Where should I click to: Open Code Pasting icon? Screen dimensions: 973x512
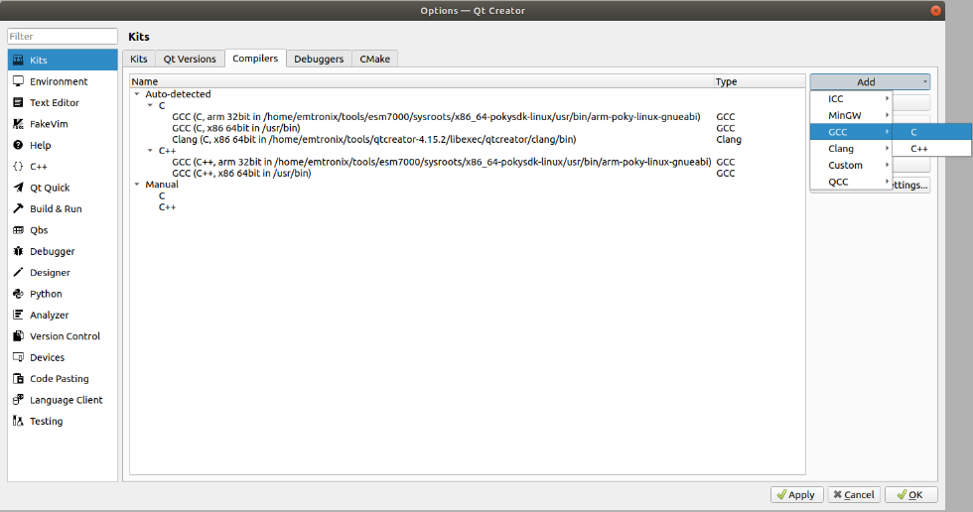point(19,379)
